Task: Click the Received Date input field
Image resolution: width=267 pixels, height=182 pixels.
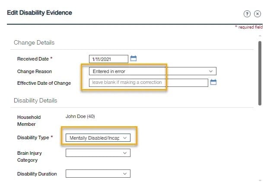Action: (108, 59)
